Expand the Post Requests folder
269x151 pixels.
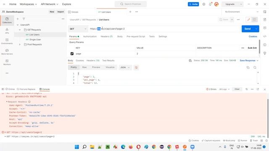20,44
